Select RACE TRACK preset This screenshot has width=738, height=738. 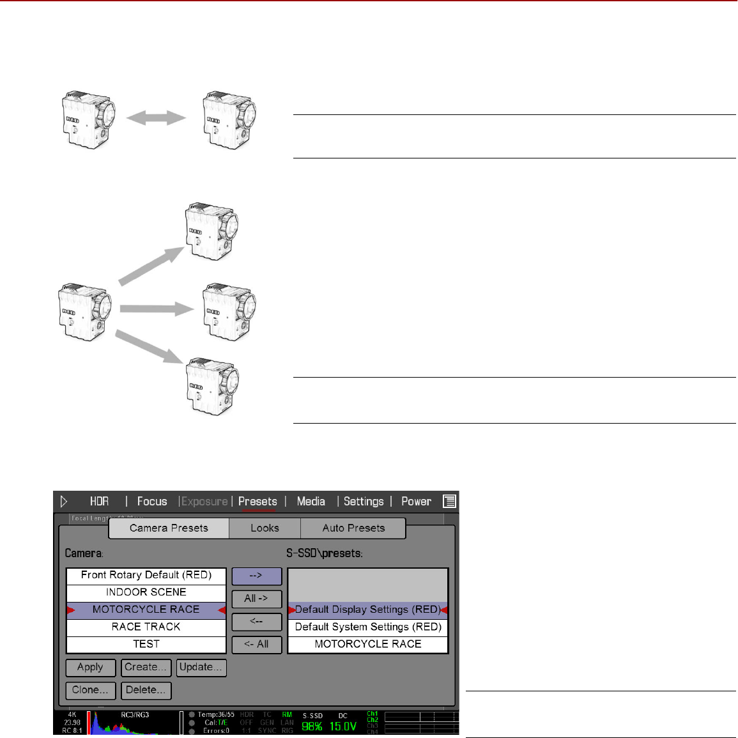[146, 627]
